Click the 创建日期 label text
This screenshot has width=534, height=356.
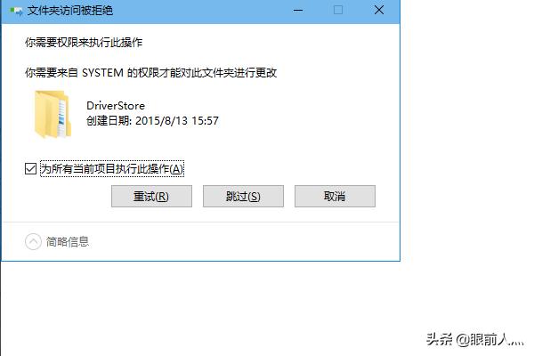click(x=108, y=121)
